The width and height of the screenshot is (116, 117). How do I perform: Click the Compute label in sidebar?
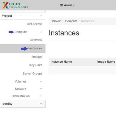[21, 32]
